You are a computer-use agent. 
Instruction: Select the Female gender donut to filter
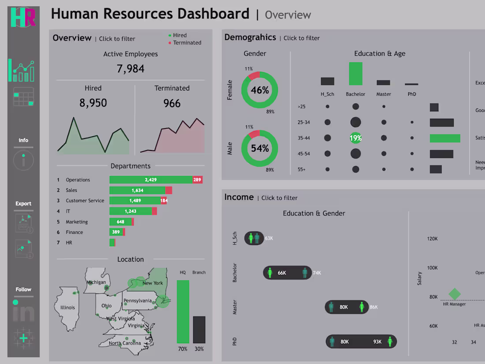[x=260, y=90]
